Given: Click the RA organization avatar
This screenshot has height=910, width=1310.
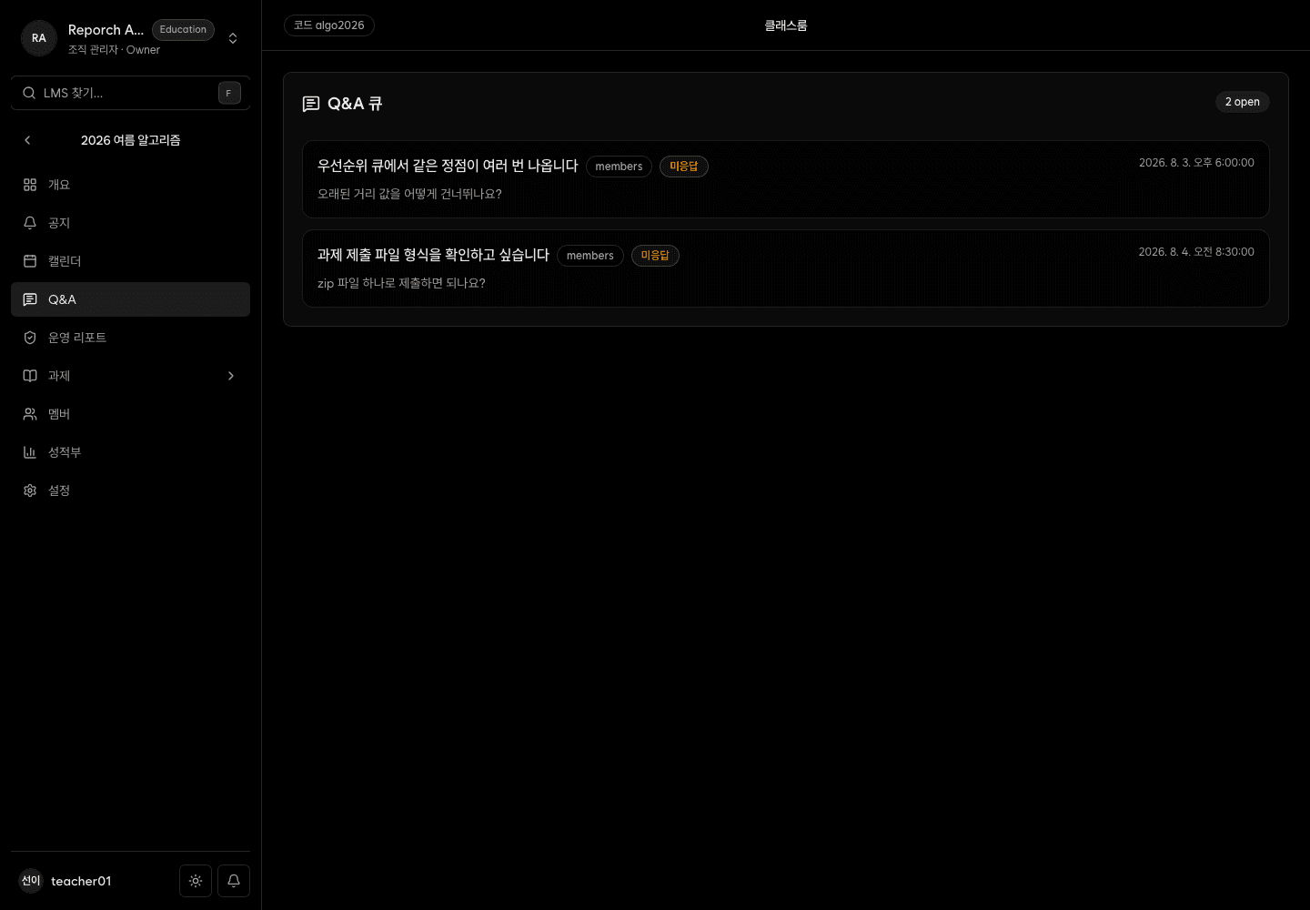Looking at the screenshot, I should pyautogui.click(x=39, y=38).
